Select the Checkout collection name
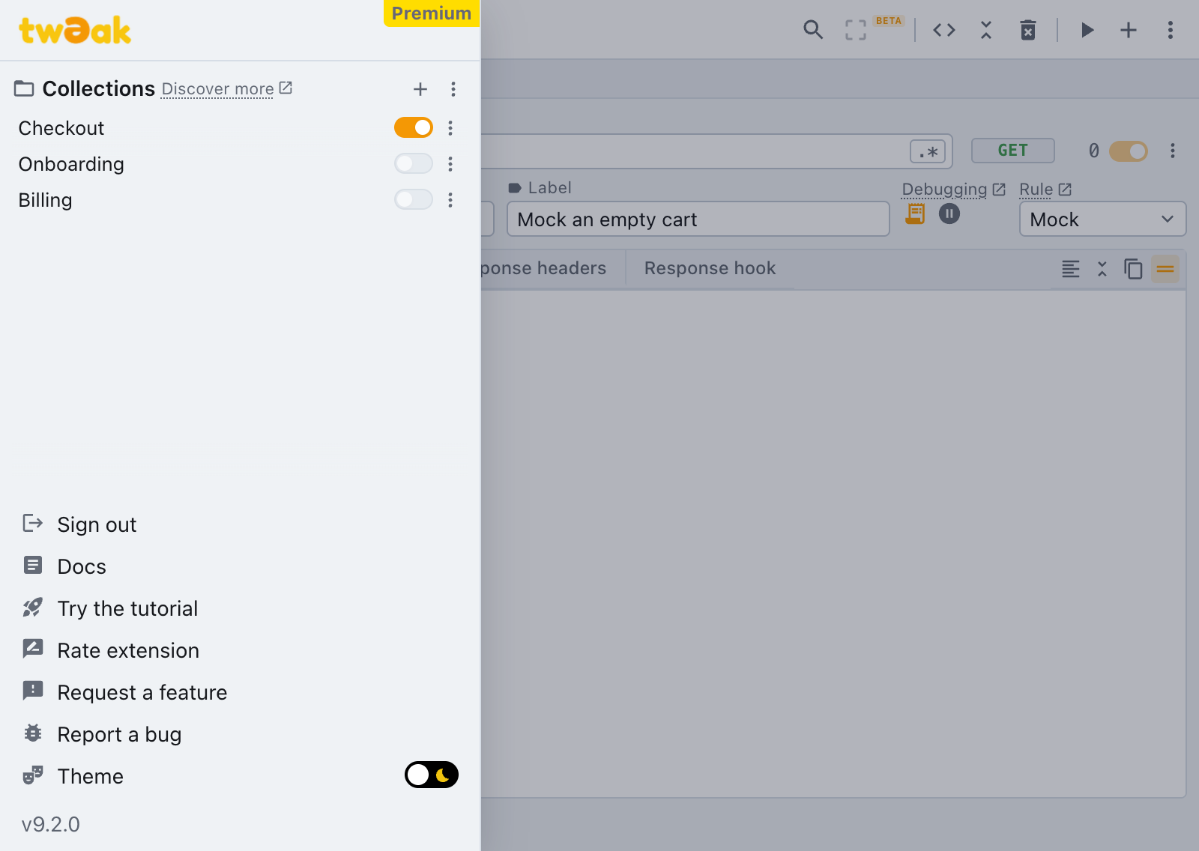Viewport: 1199px width, 851px height. coord(61,128)
